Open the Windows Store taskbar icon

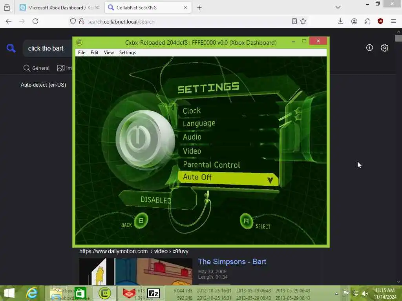pyautogui.click(x=80, y=293)
